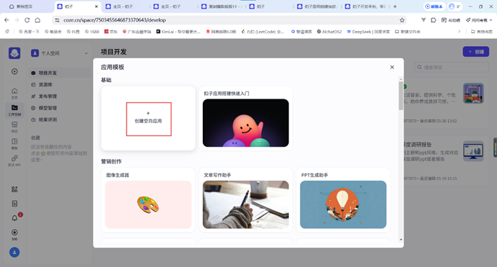
Task: Click the browser forward arrow
Action: tap(17, 20)
